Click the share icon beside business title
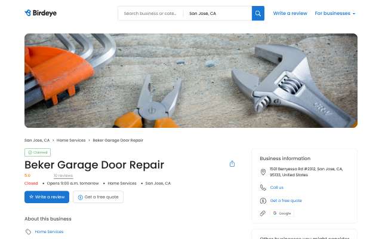 [x=232, y=164]
